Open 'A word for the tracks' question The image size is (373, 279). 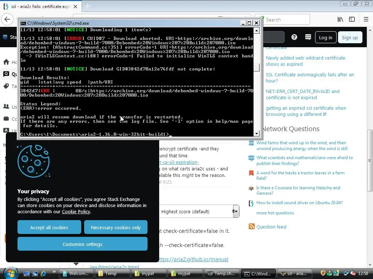300,175
